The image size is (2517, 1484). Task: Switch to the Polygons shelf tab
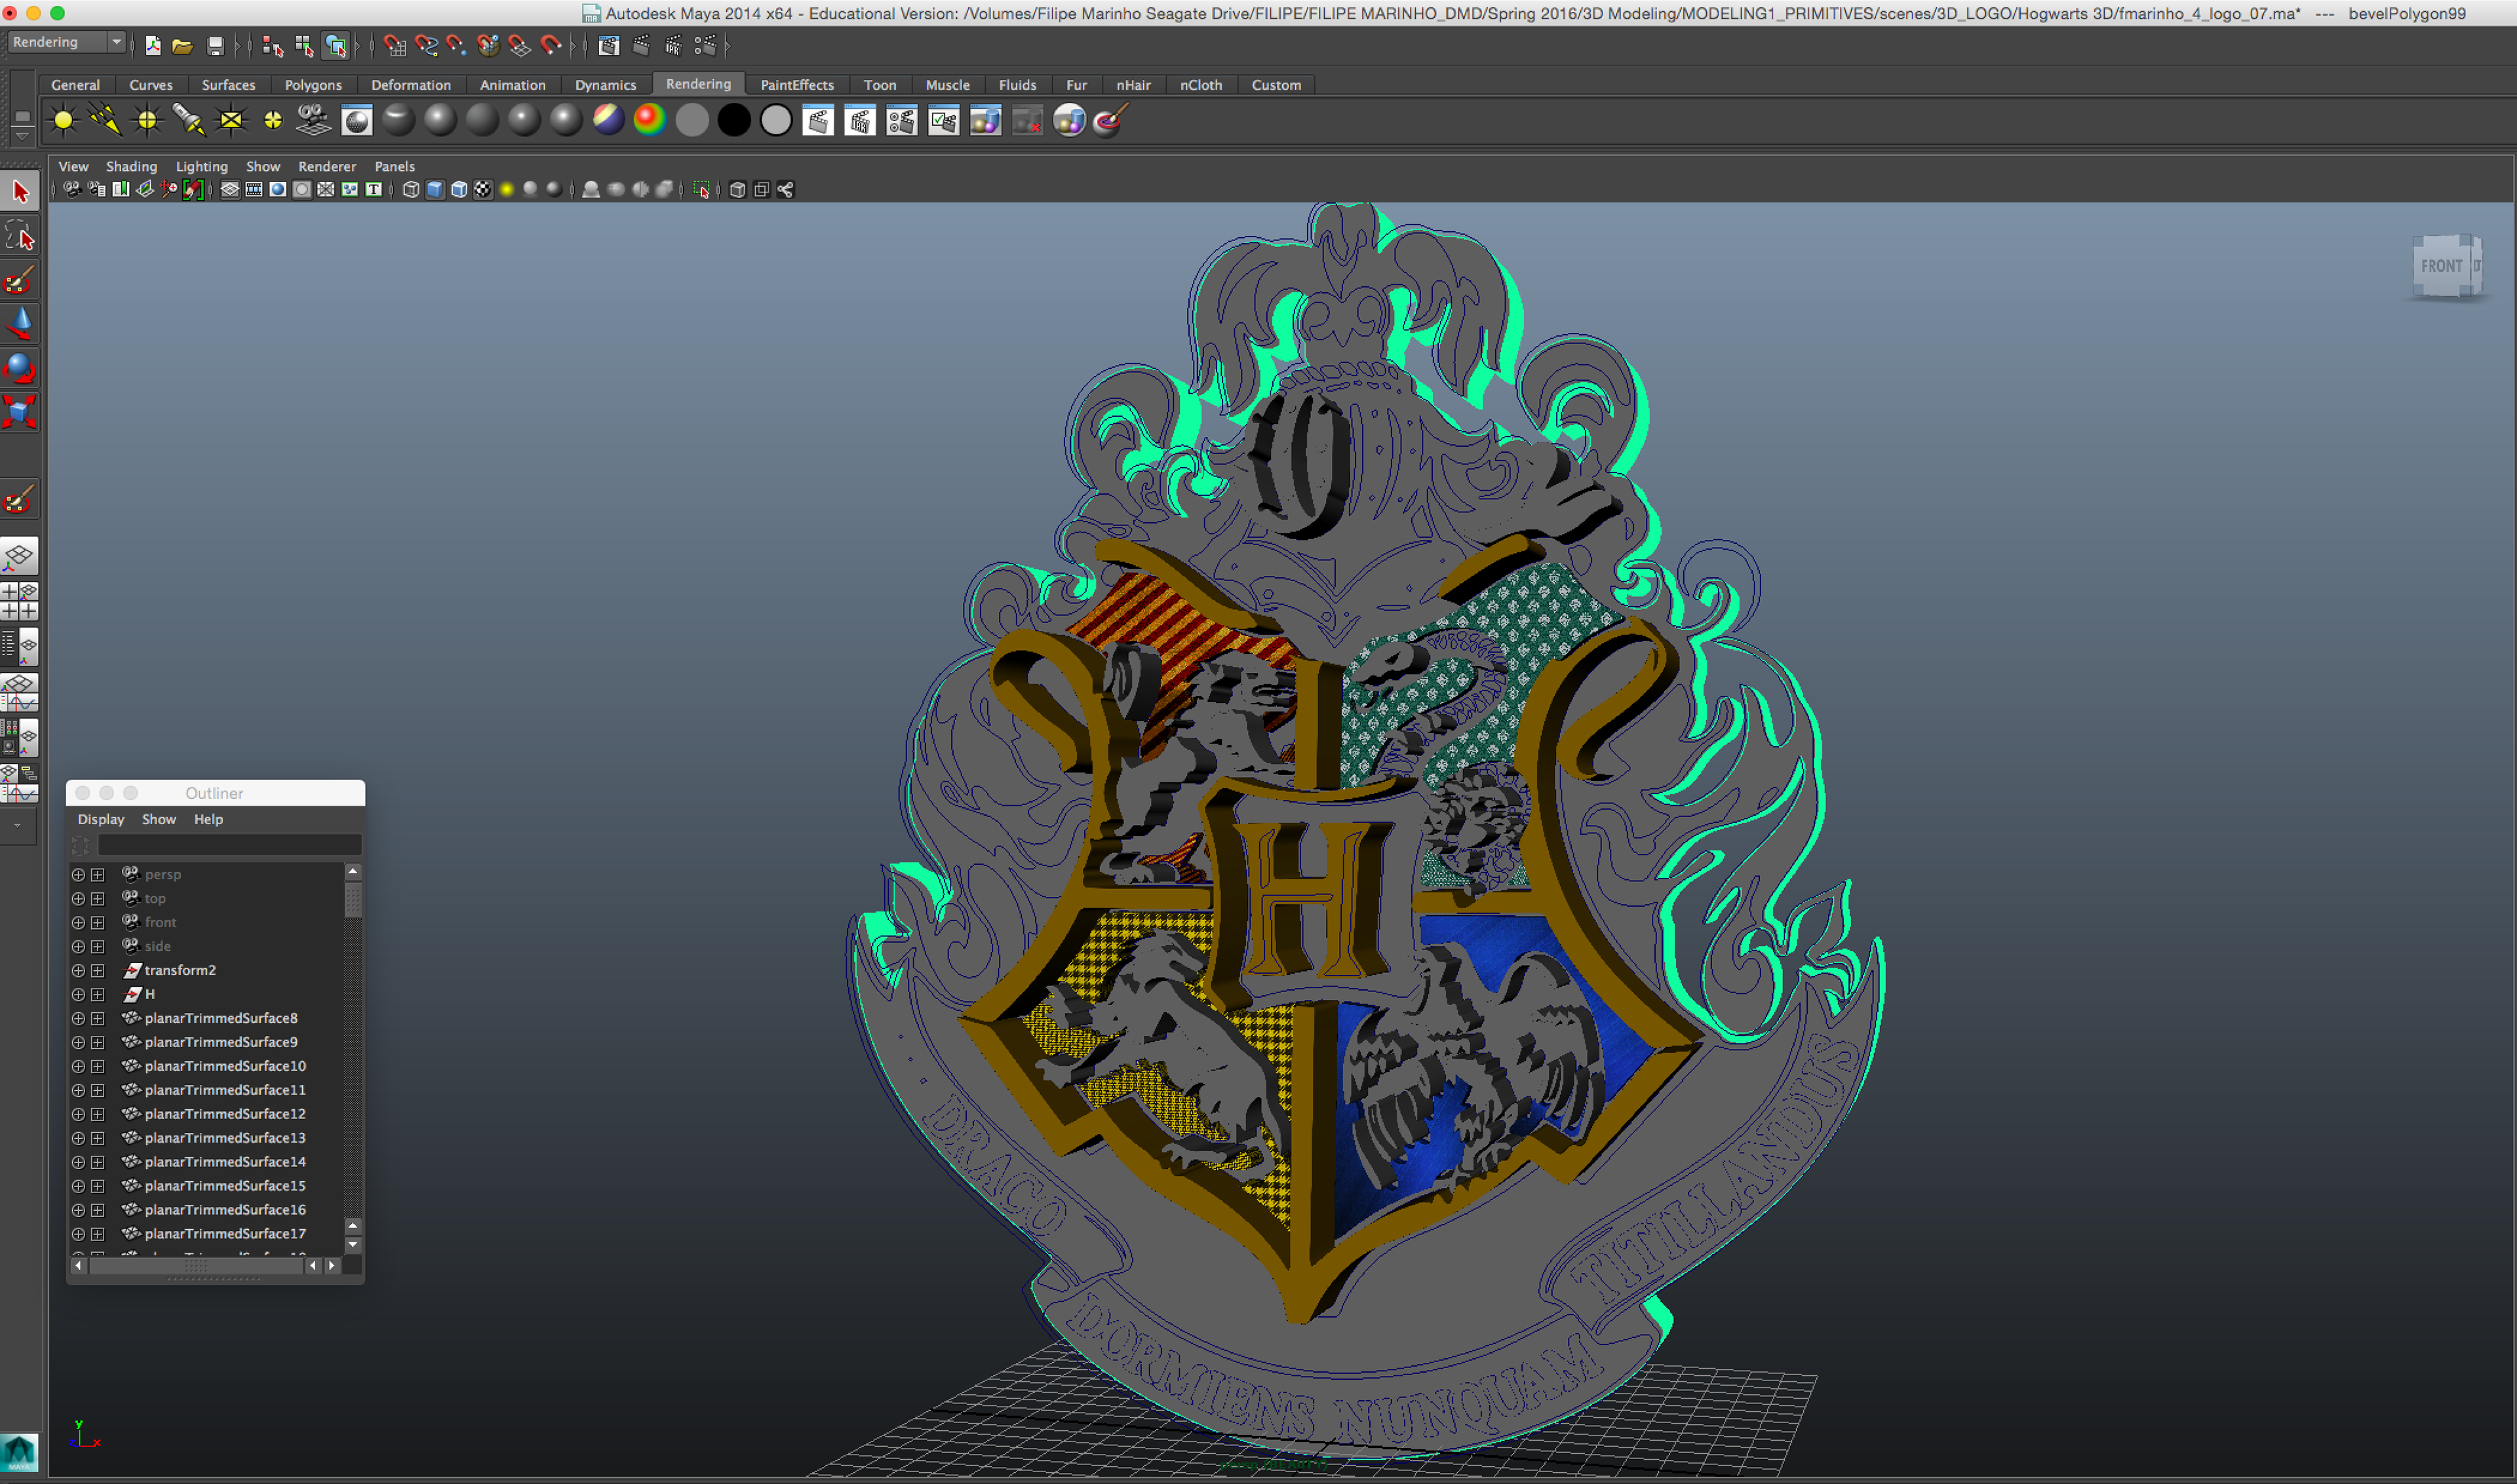coord(312,85)
